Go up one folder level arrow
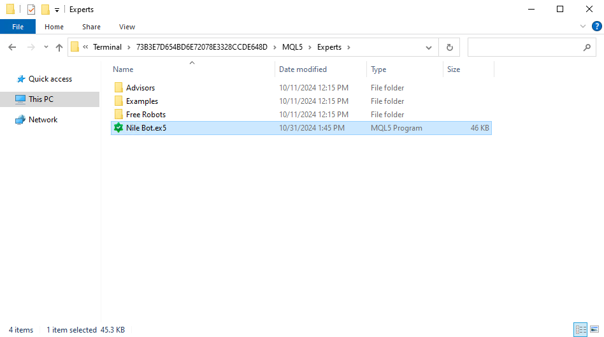Viewport: 604px width, 337px height. tap(59, 47)
